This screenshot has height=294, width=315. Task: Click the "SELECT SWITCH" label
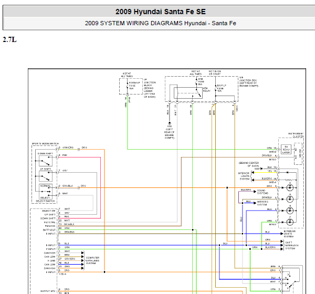pyautogui.click(x=45, y=201)
